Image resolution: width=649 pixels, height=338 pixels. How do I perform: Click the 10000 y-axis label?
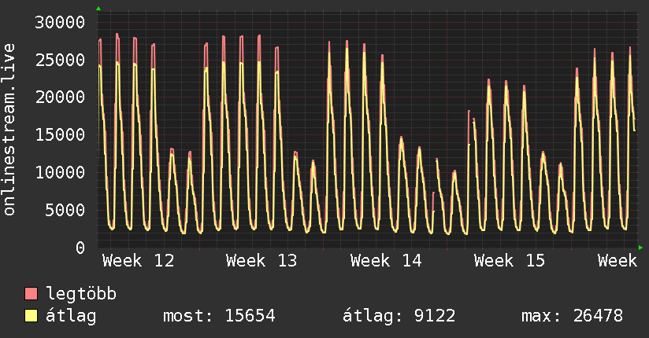(x=60, y=172)
